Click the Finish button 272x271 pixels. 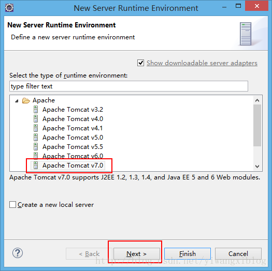[x=188, y=254]
